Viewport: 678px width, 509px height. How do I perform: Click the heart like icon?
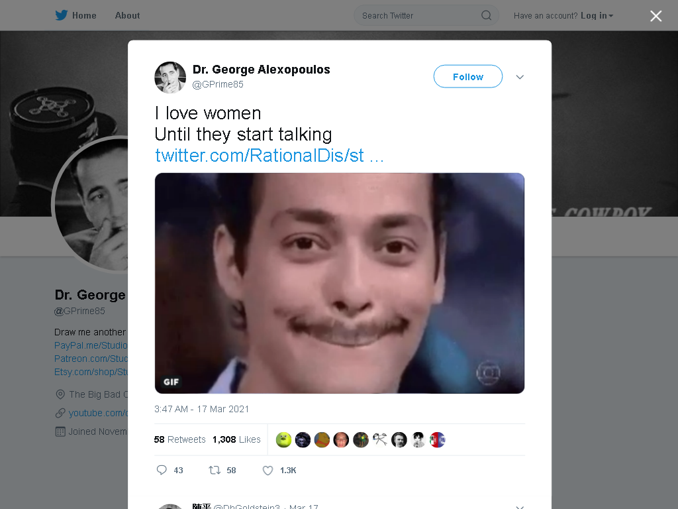[x=268, y=471]
